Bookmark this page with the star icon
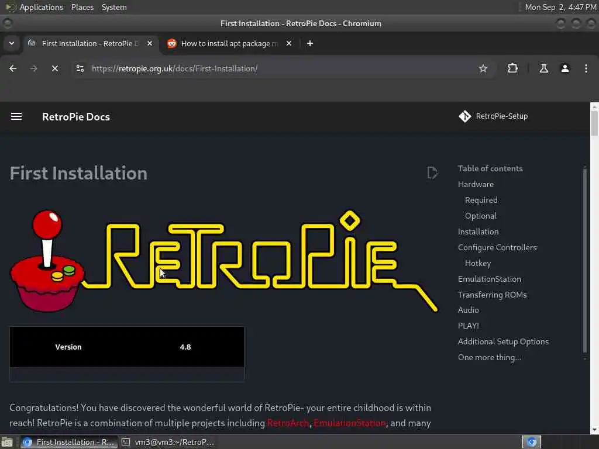The width and height of the screenshot is (599, 449). (x=483, y=69)
